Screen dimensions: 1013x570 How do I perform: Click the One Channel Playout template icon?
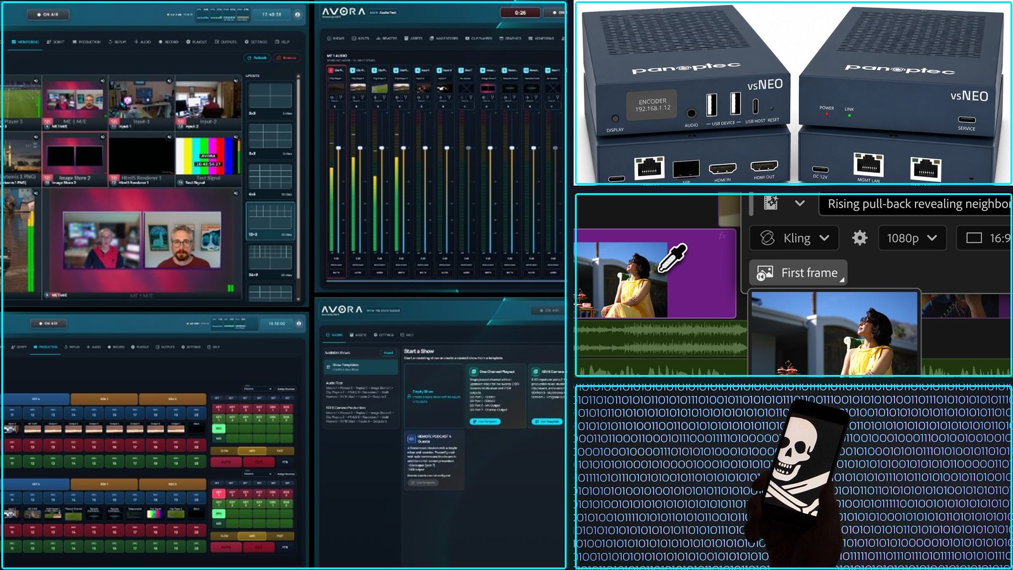pyautogui.click(x=474, y=371)
